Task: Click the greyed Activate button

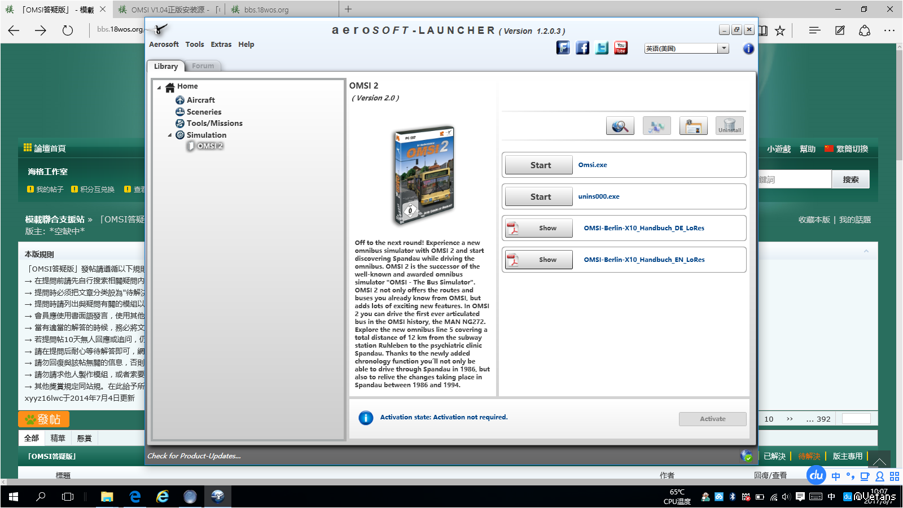Action: [x=713, y=419]
